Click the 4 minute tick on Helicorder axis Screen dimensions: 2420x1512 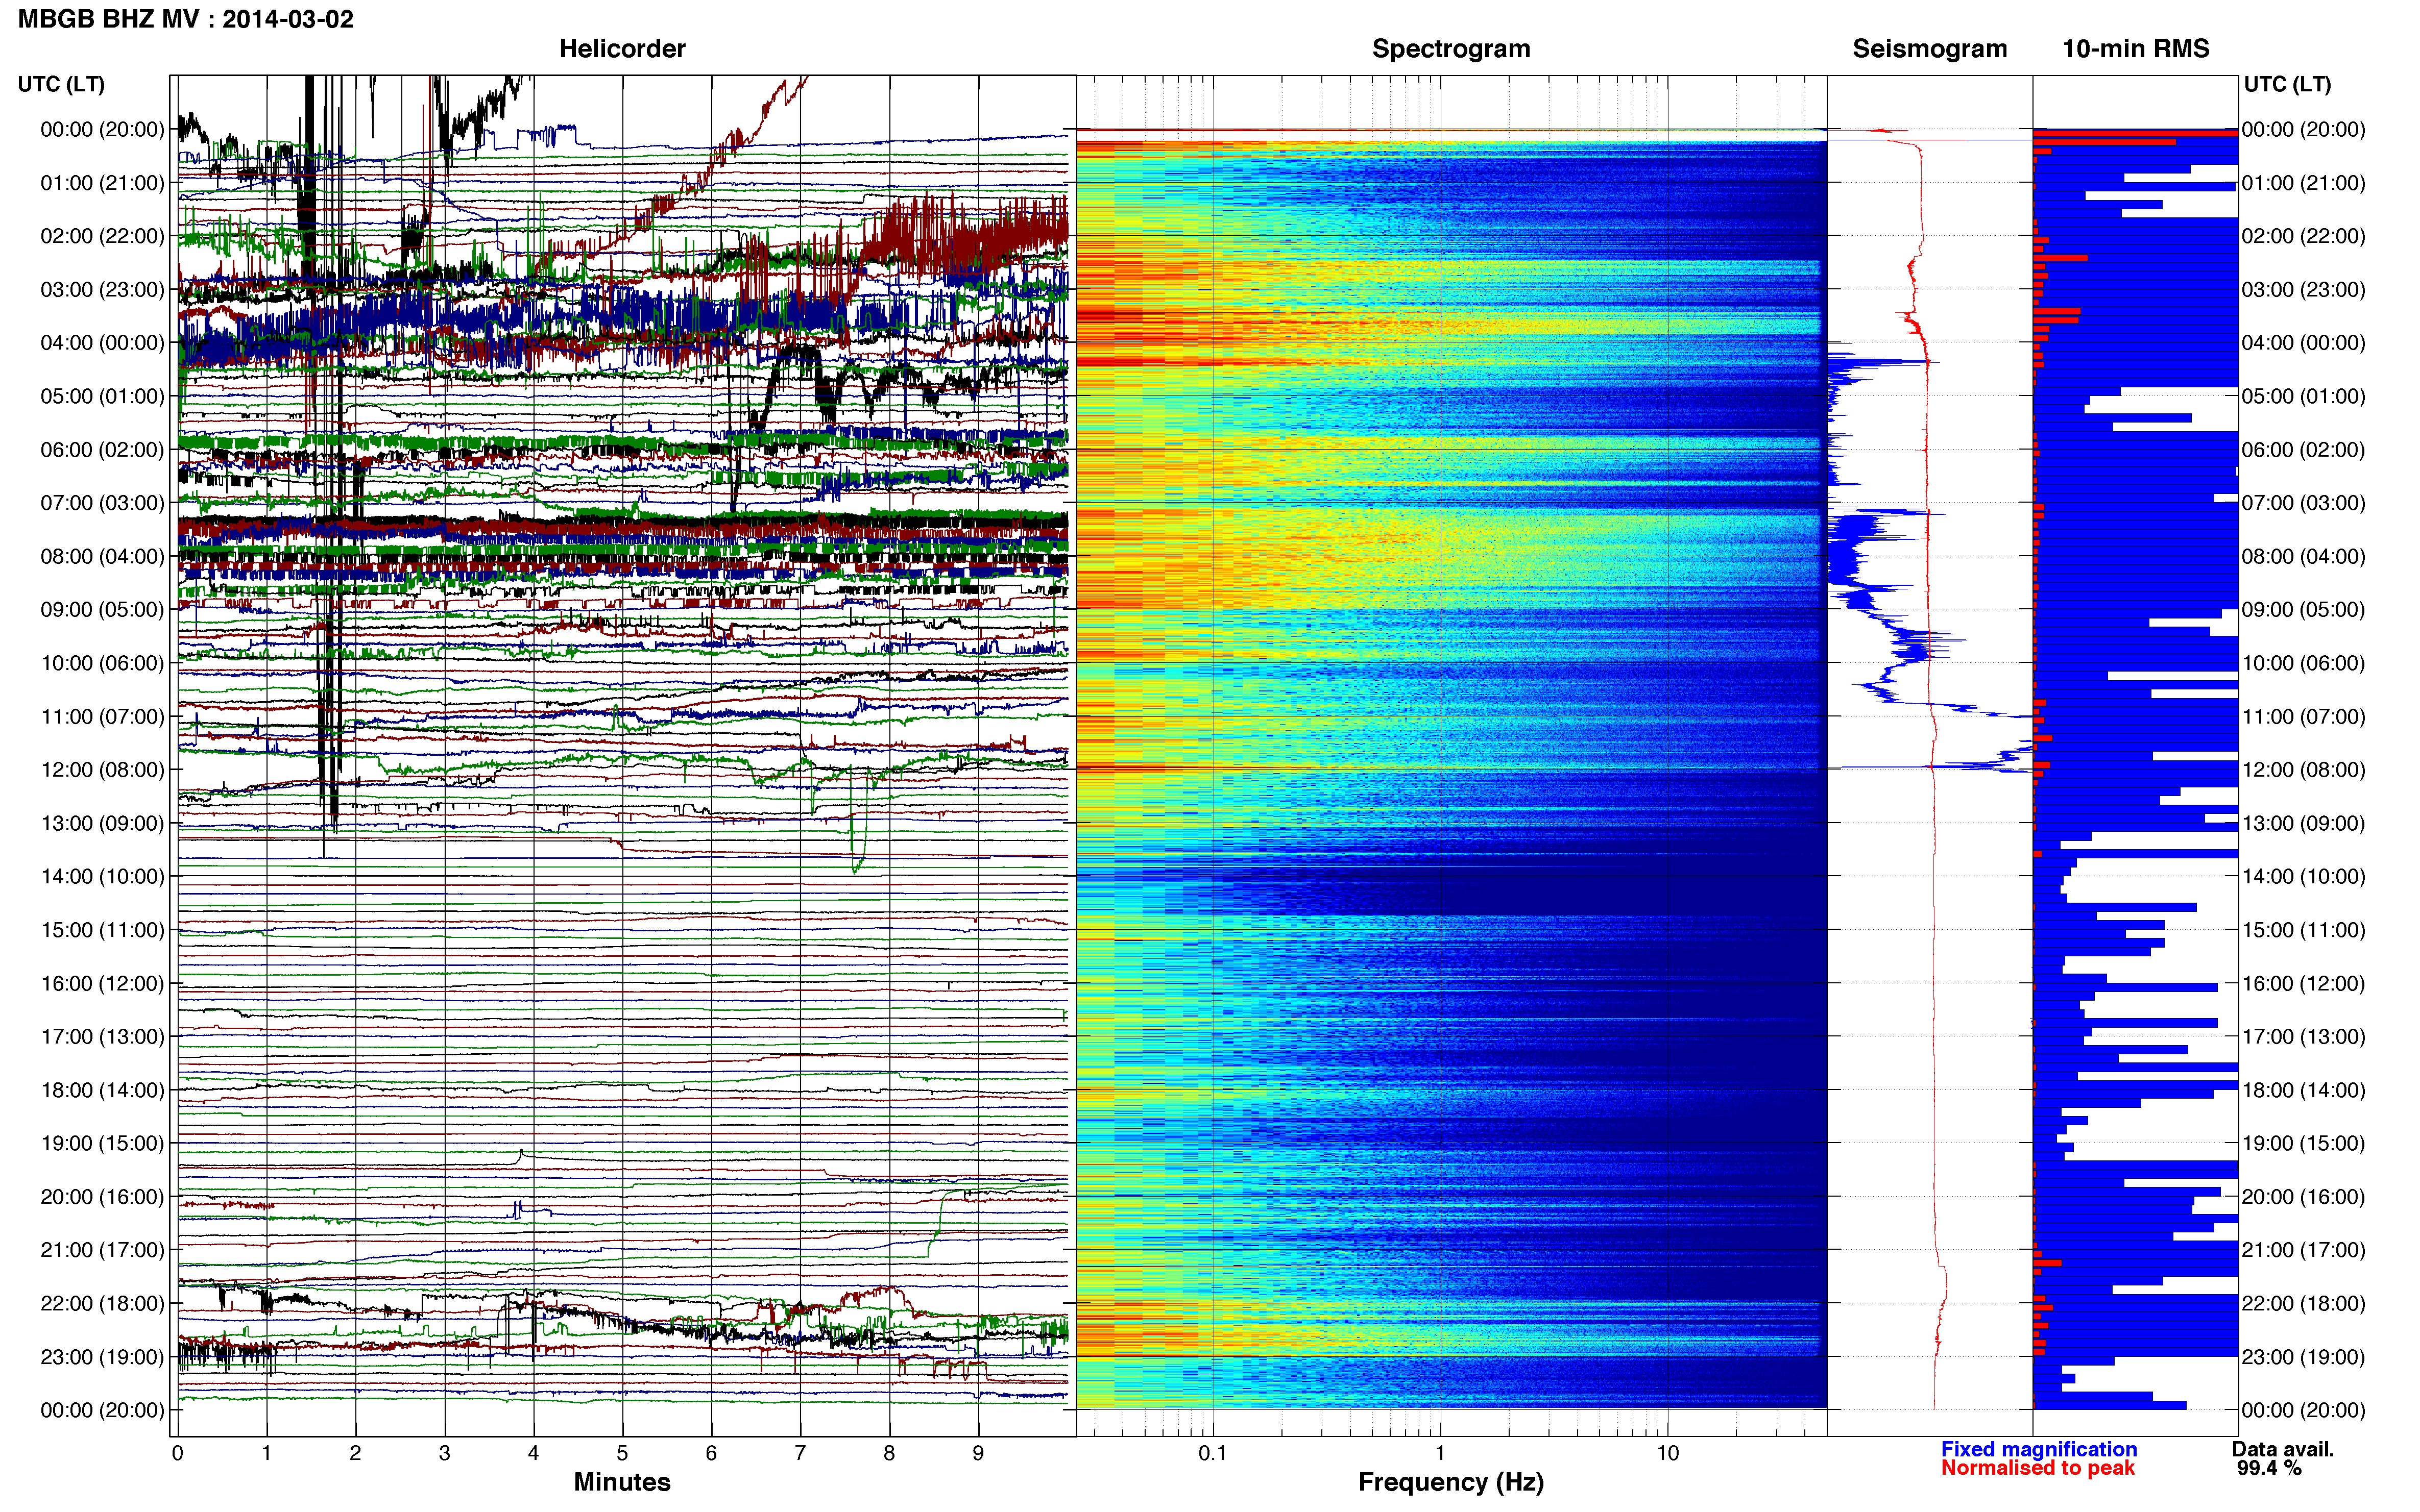click(x=533, y=1453)
